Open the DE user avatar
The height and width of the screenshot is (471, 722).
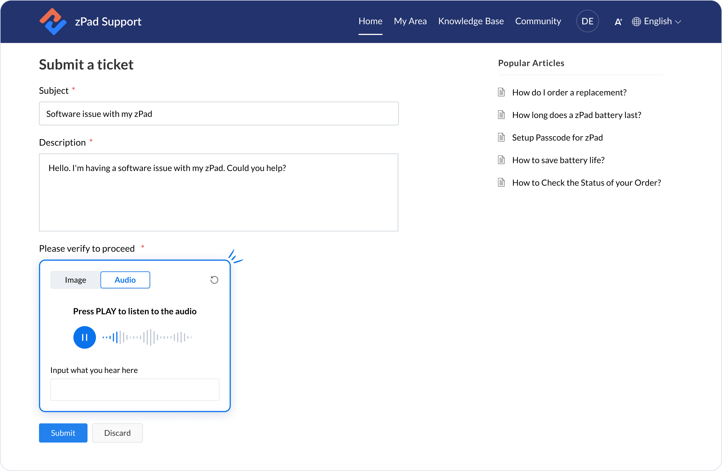(587, 21)
